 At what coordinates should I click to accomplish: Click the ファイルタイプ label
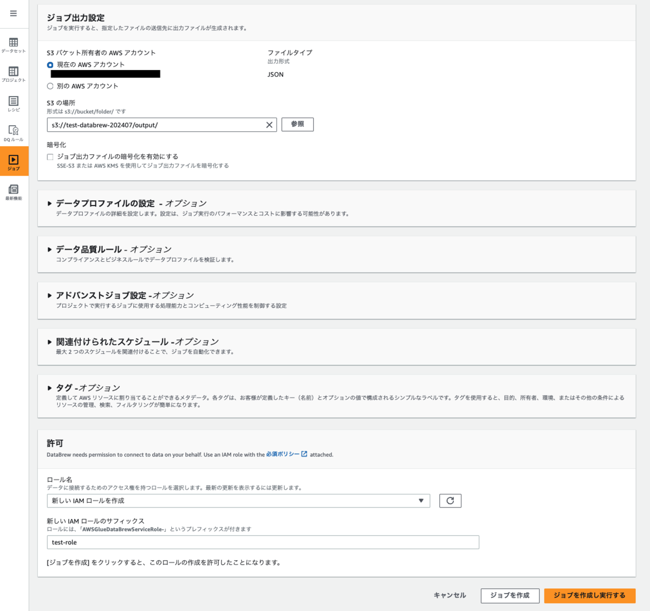pyautogui.click(x=290, y=53)
